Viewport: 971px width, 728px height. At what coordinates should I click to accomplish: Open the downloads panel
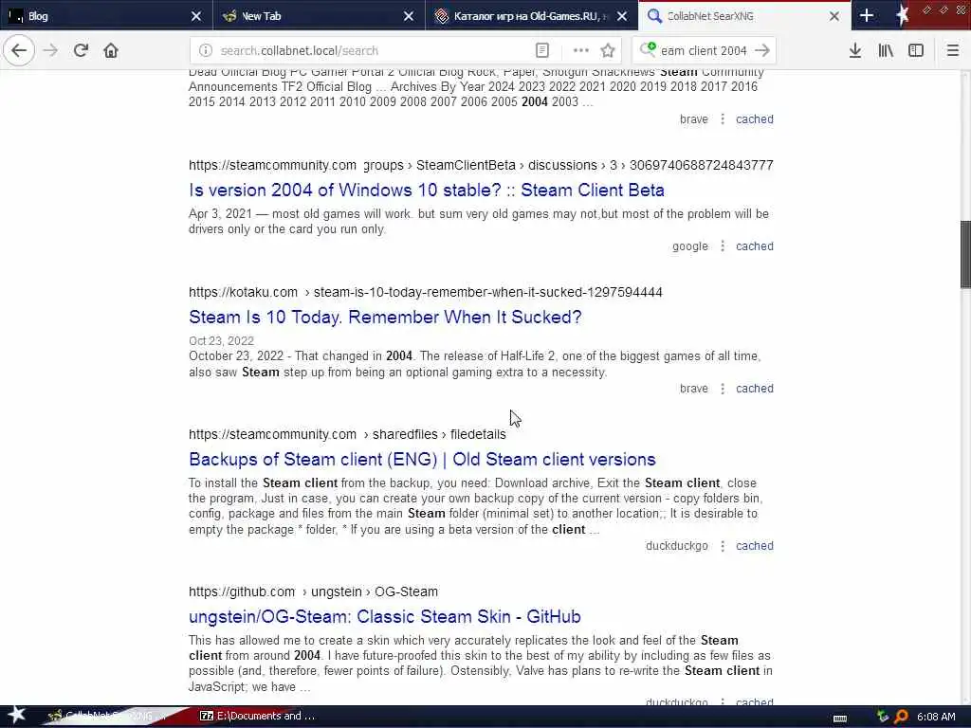(x=855, y=50)
